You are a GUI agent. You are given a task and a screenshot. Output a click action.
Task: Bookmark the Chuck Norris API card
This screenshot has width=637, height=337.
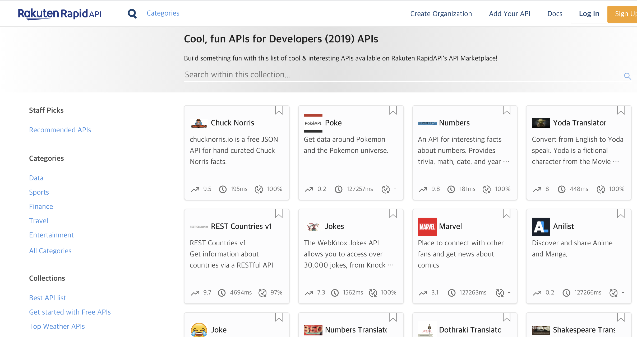point(279,110)
